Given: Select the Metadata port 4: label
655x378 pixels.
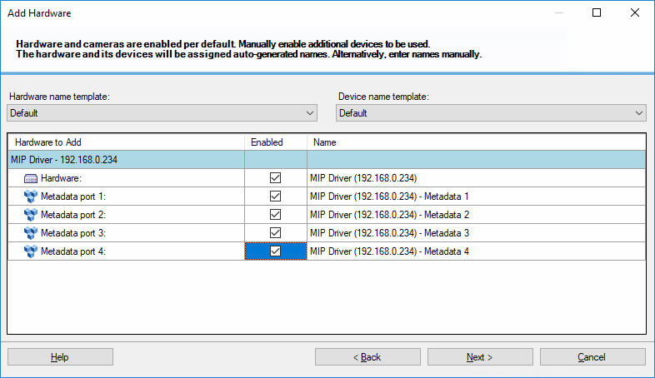Looking at the screenshot, I should pos(73,251).
